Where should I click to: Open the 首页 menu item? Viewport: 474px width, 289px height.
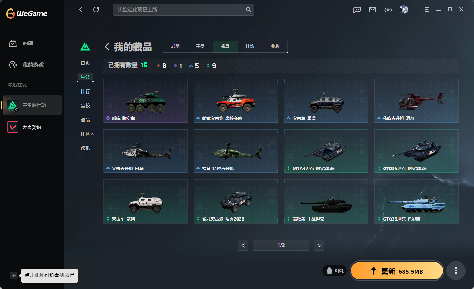click(85, 63)
